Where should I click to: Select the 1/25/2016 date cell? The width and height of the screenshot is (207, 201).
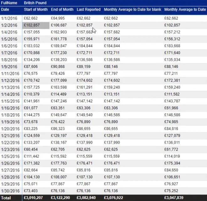pos(10,156)
